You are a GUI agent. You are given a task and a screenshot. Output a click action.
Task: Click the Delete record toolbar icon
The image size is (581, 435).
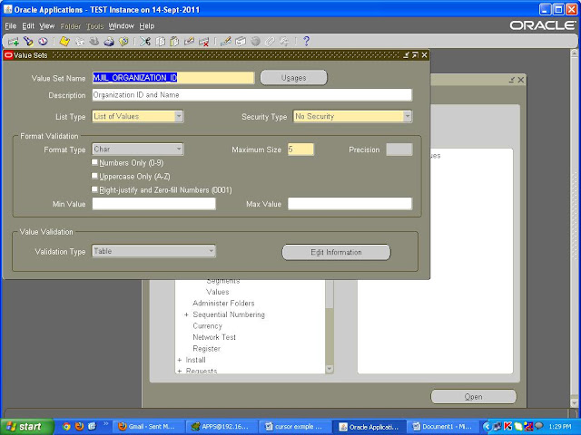point(203,42)
